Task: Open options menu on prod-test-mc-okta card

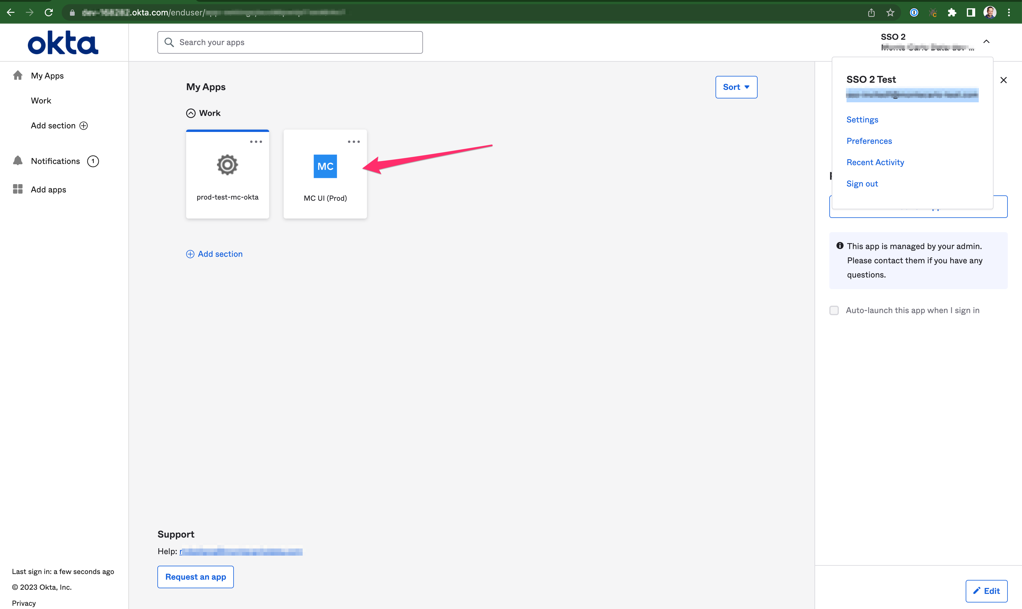Action: point(256,142)
